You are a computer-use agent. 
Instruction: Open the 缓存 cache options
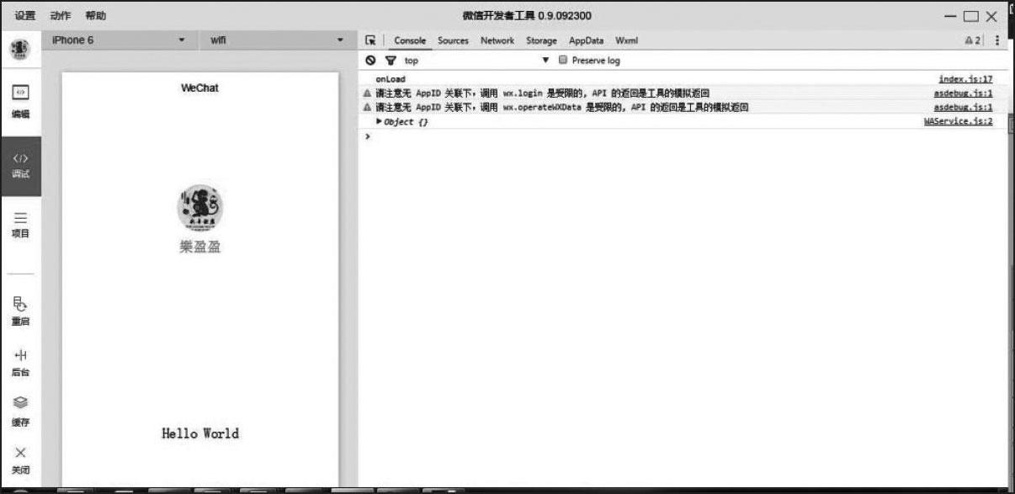(21, 412)
